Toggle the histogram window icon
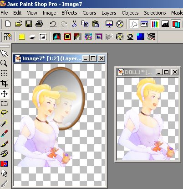 (x=165, y=24)
